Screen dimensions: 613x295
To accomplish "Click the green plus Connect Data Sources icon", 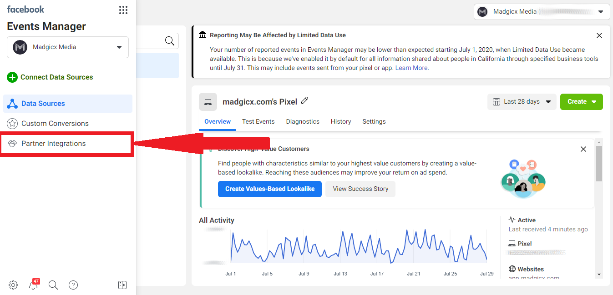I will 12,77.
